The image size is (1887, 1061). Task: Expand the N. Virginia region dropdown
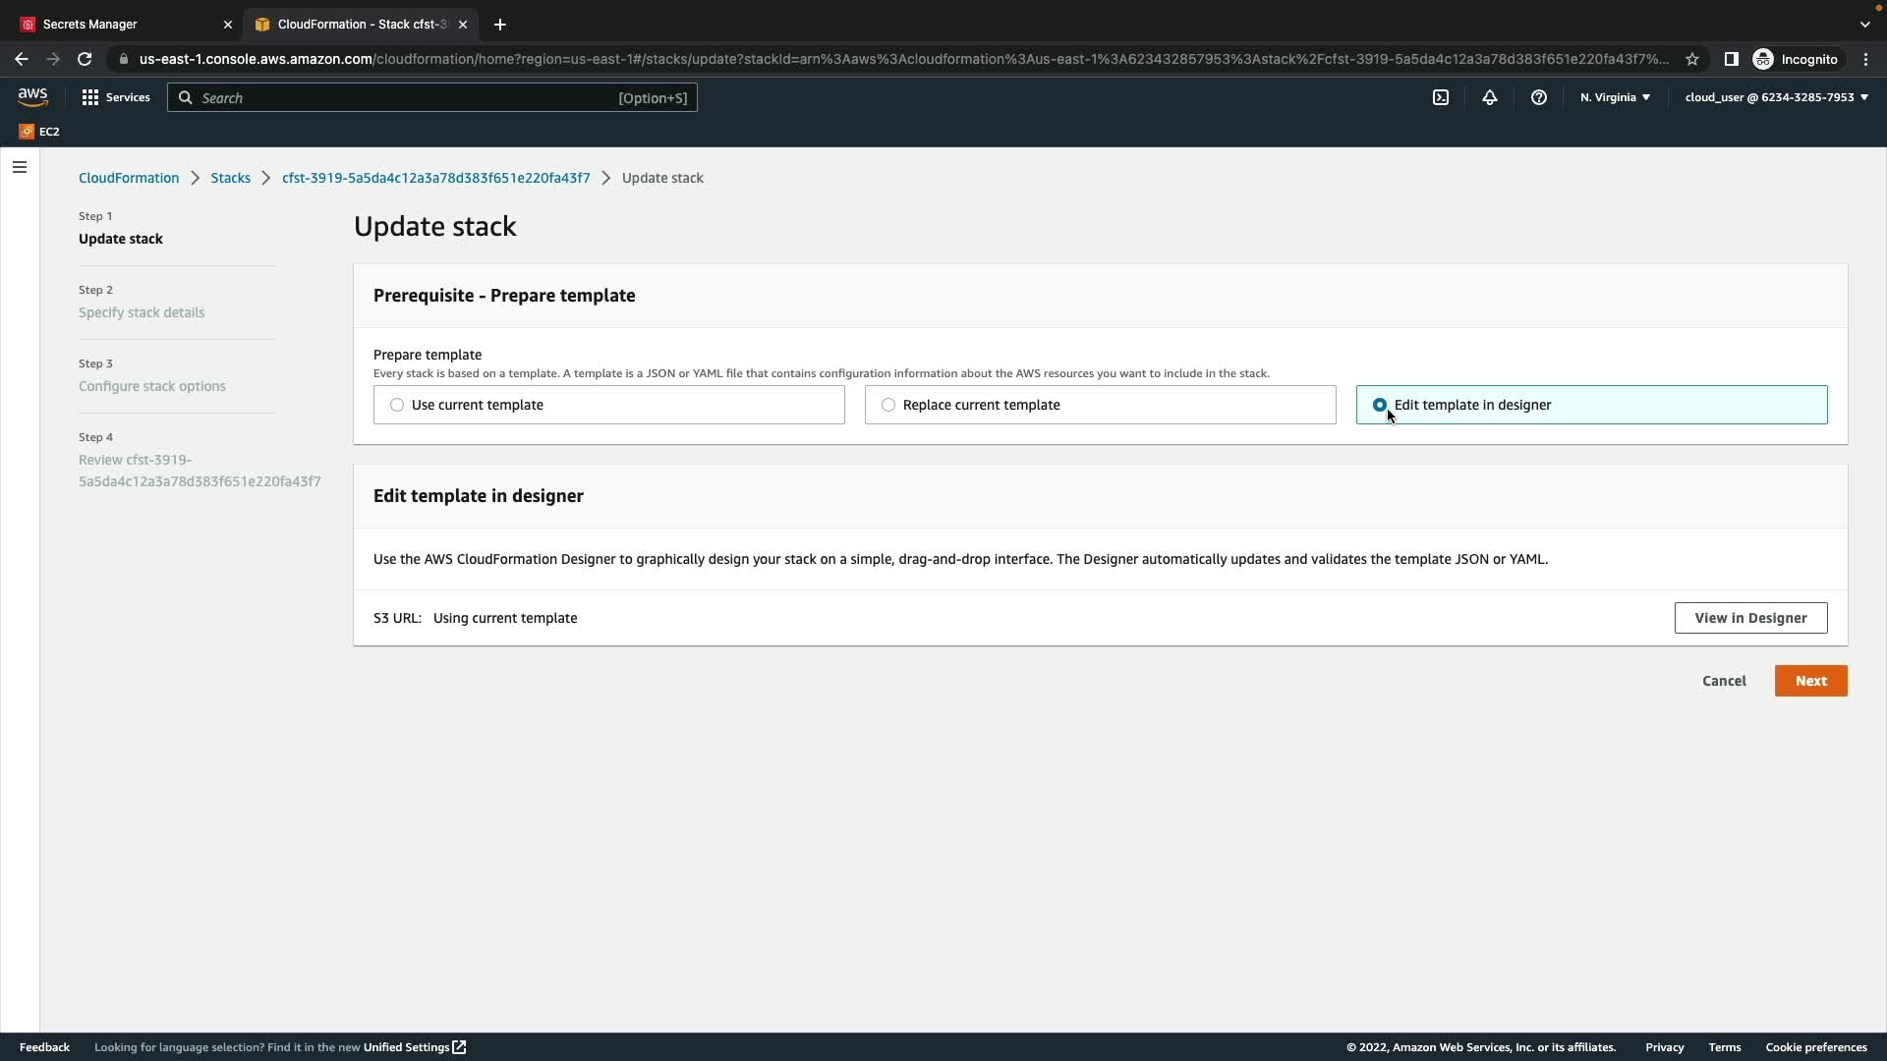pos(1615,97)
